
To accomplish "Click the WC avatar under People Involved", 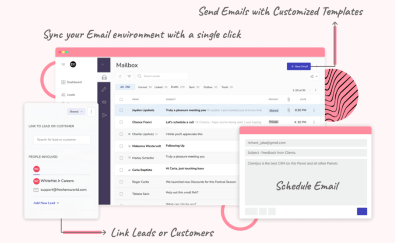I will [x=36, y=169].
